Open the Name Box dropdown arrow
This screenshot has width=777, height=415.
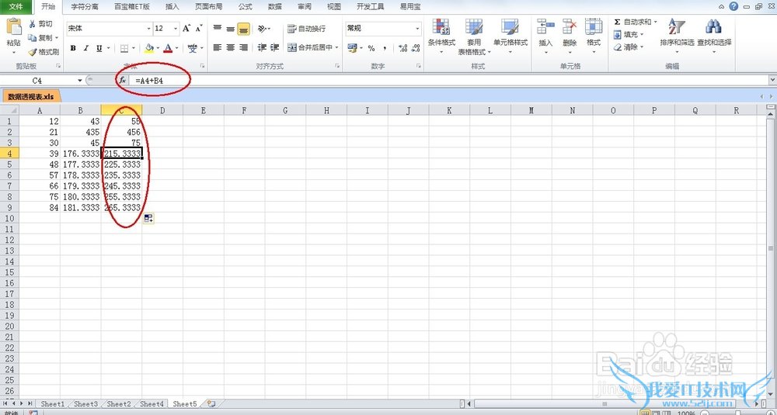[80, 80]
